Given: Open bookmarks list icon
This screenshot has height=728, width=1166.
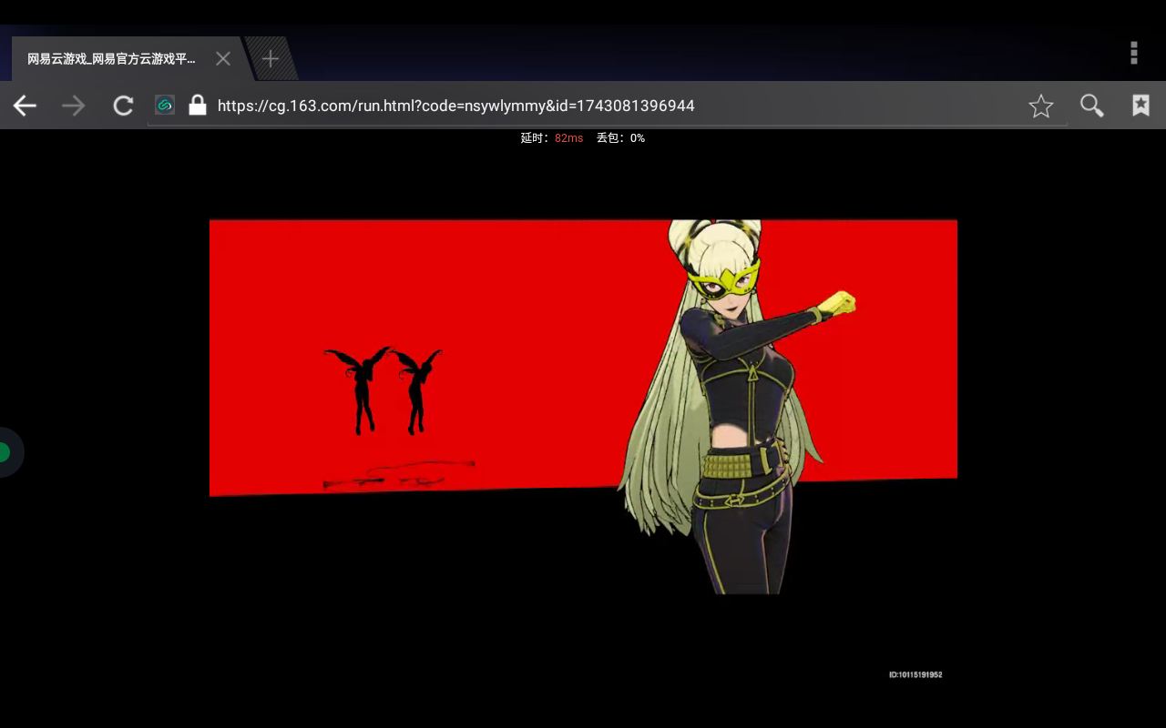Looking at the screenshot, I should click(1140, 106).
